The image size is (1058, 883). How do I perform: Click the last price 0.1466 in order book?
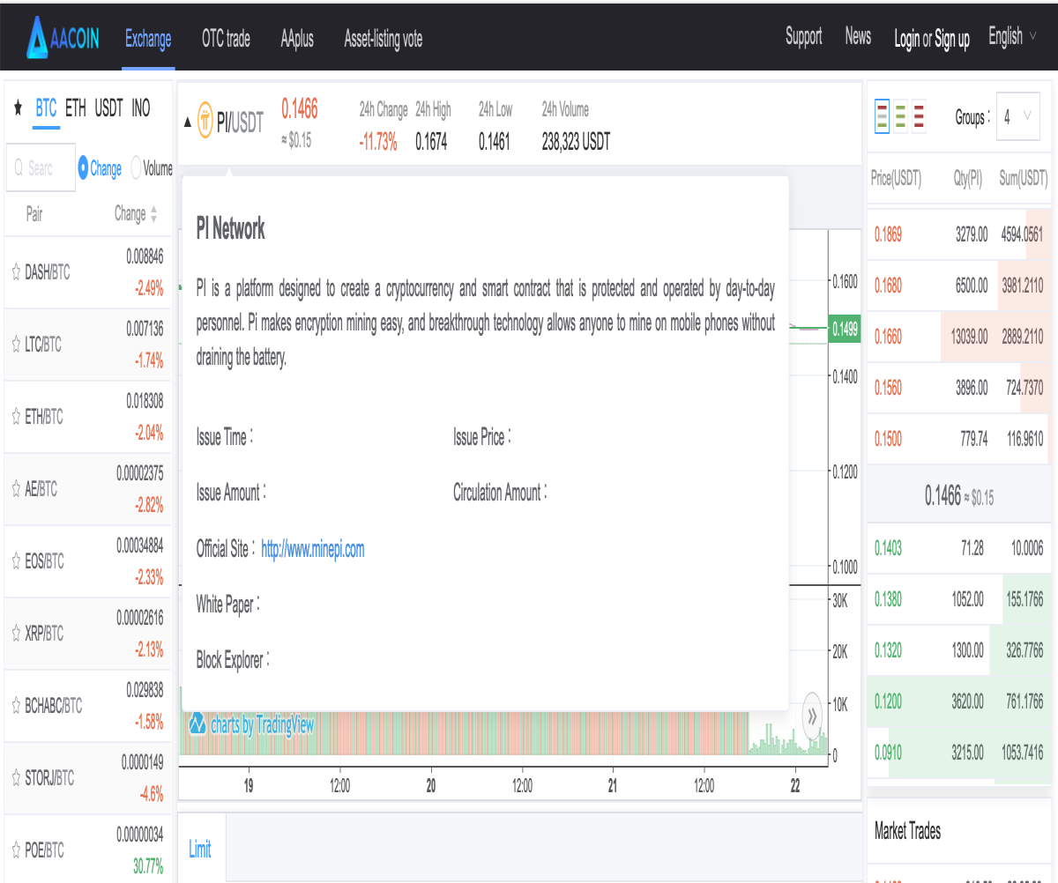coord(943,496)
